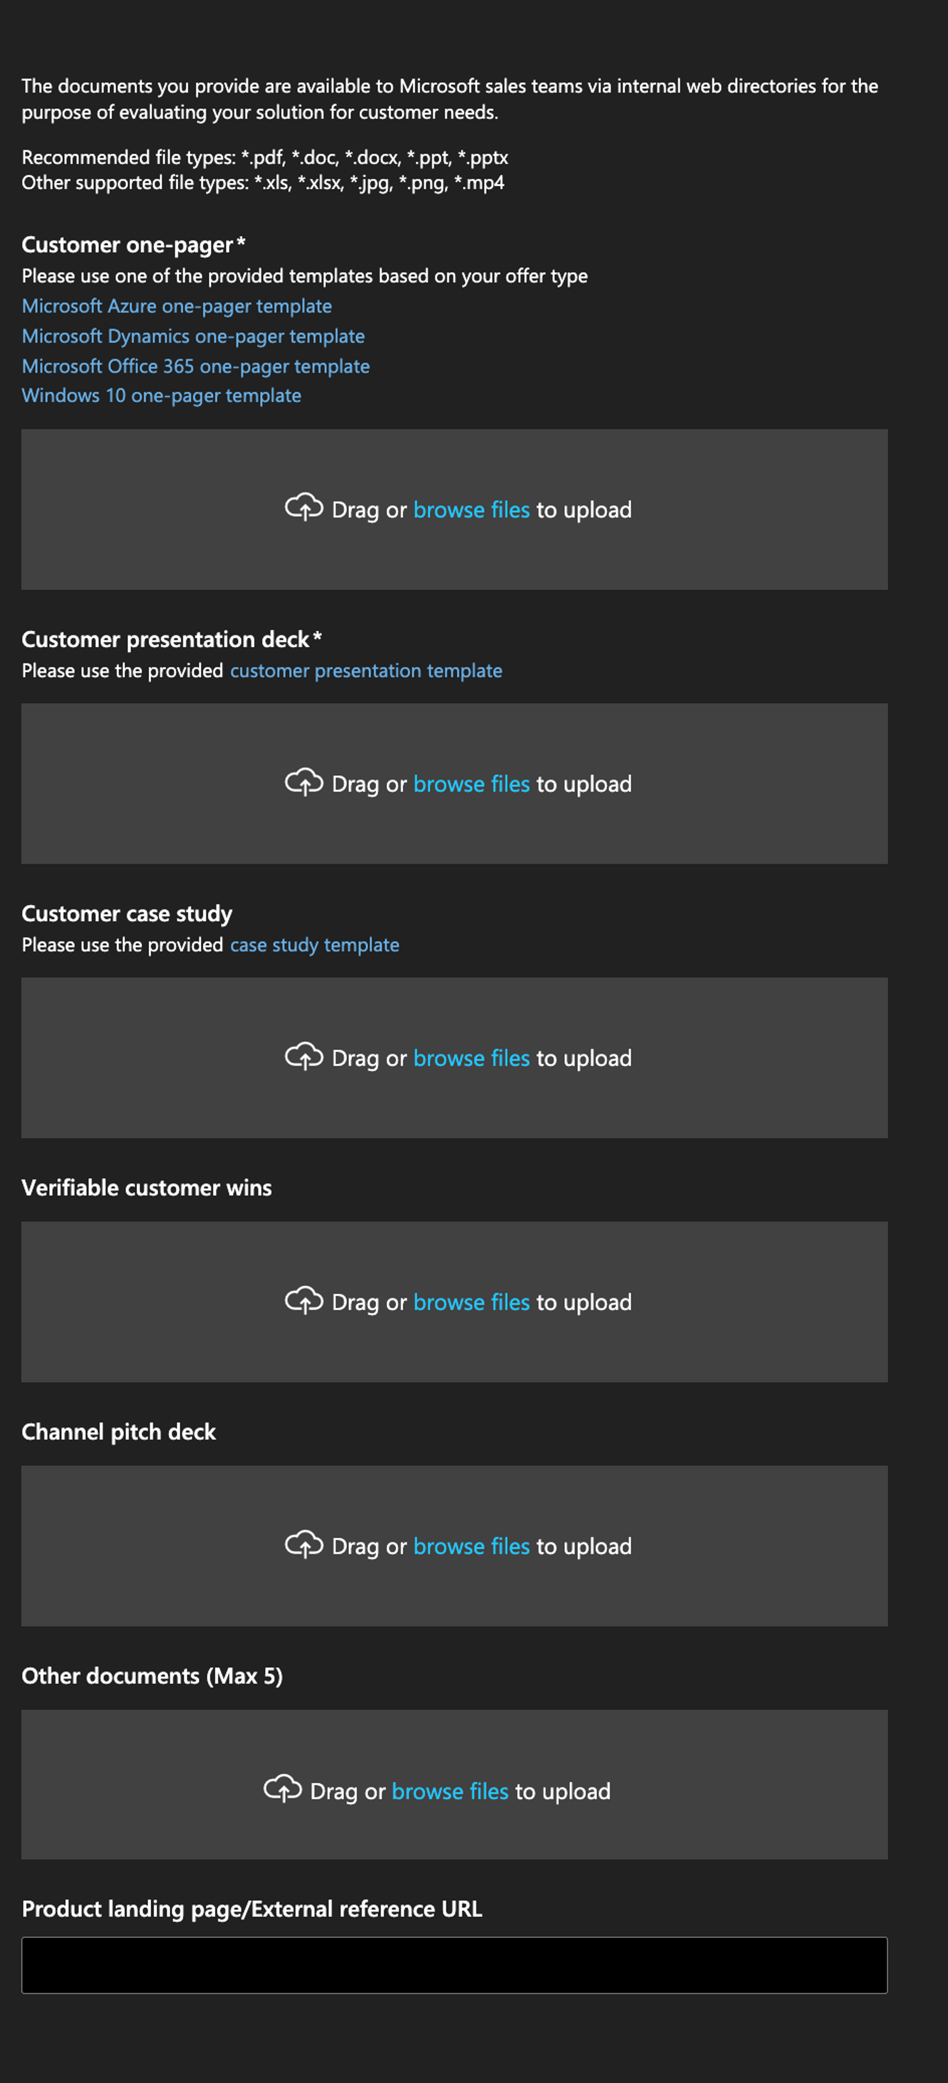Click the cloud upload icon under Verifiable customer wins

304,1299
